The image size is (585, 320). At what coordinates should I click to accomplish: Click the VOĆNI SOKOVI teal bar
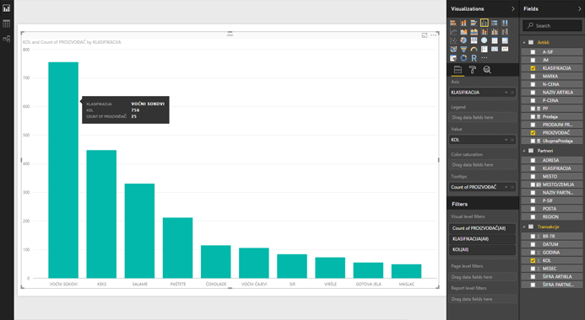tap(63, 170)
